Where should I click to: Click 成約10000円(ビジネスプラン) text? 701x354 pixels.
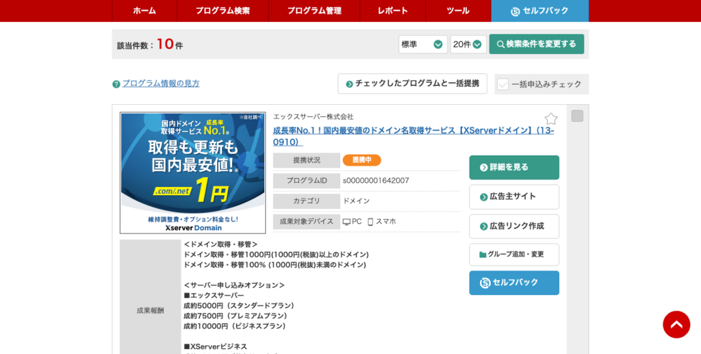pyautogui.click(x=235, y=327)
